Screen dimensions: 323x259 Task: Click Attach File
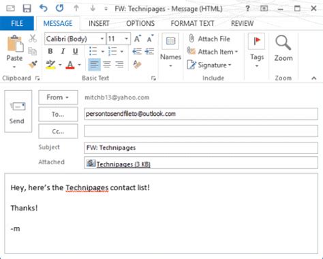coord(209,39)
